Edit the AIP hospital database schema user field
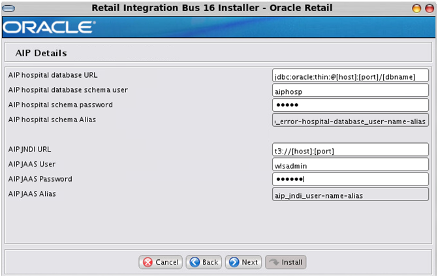438x277 pixels. click(351, 91)
